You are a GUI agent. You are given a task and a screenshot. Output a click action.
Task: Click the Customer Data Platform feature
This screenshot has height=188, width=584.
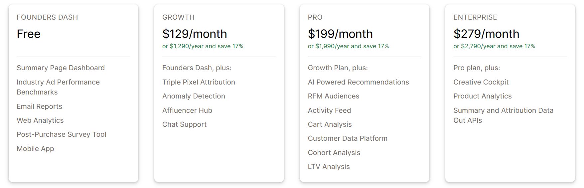348,138
